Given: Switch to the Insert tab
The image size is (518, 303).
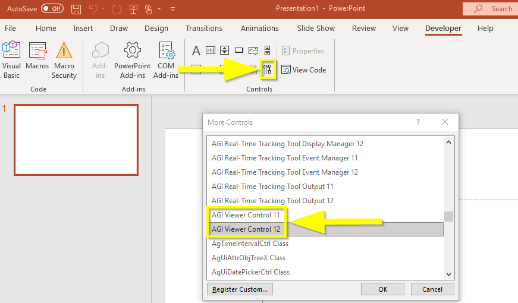Looking at the screenshot, I should pyautogui.click(x=83, y=29).
